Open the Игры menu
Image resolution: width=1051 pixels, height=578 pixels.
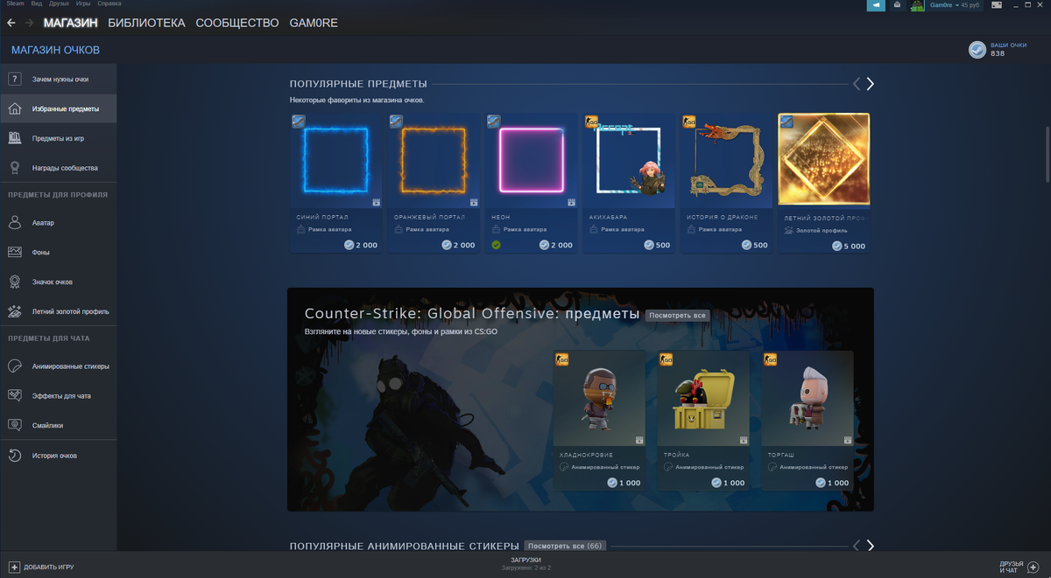[83, 3]
